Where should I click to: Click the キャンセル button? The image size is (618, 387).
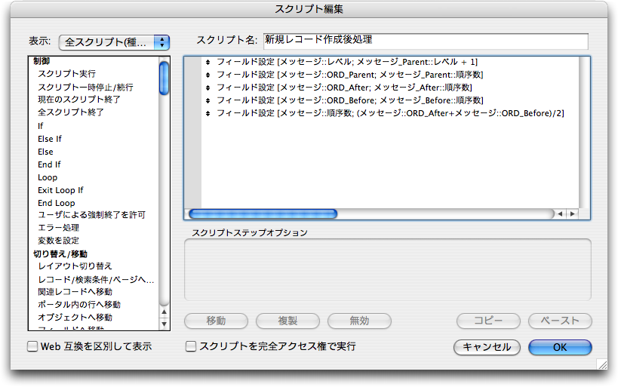tap(487, 347)
